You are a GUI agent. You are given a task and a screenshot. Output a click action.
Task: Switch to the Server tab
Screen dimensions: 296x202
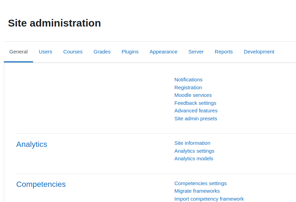[196, 52]
